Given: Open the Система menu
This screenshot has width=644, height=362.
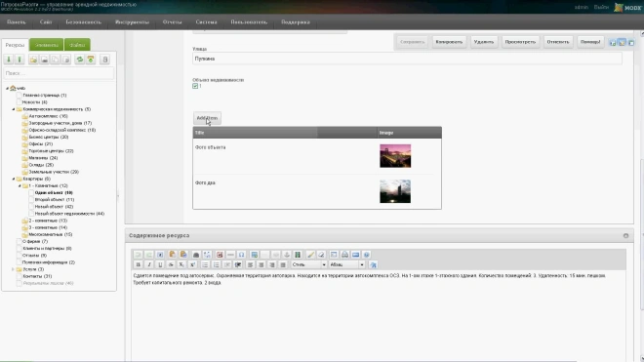Looking at the screenshot, I should tap(206, 22).
